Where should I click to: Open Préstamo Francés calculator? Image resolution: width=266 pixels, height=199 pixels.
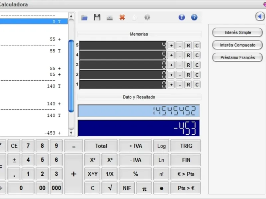[238, 57]
